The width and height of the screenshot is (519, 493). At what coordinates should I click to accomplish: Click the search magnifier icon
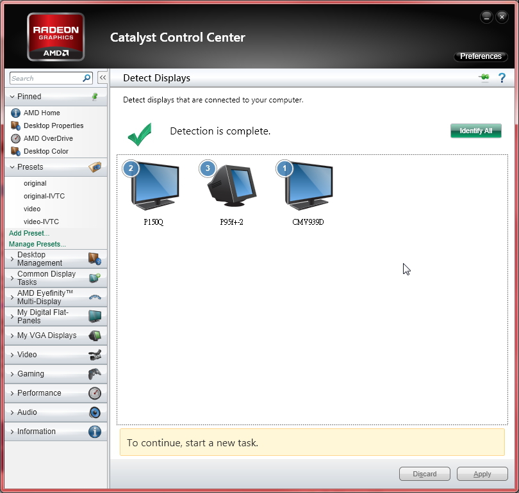86,78
